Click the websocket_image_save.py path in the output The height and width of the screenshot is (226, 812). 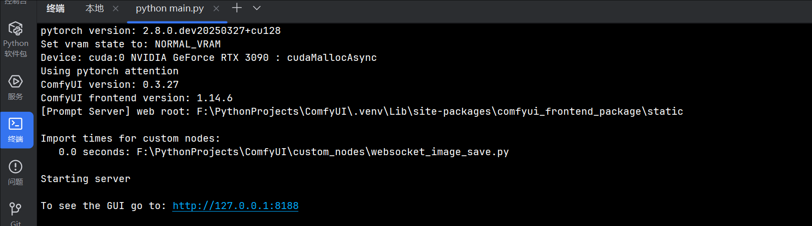(323, 152)
